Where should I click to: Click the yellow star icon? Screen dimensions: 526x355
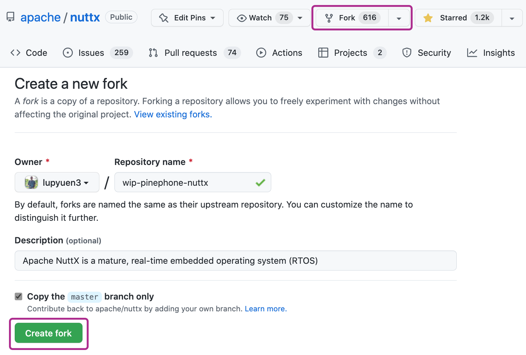pos(428,18)
